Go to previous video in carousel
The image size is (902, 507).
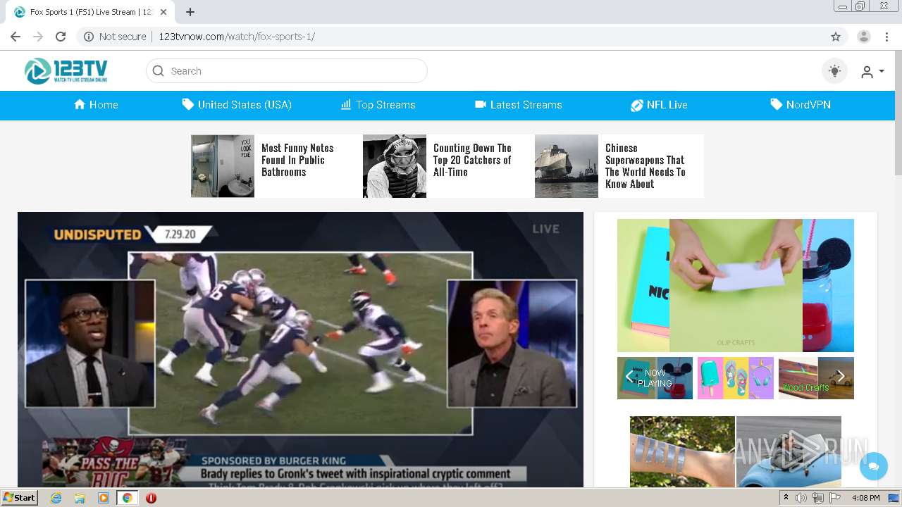pos(629,377)
